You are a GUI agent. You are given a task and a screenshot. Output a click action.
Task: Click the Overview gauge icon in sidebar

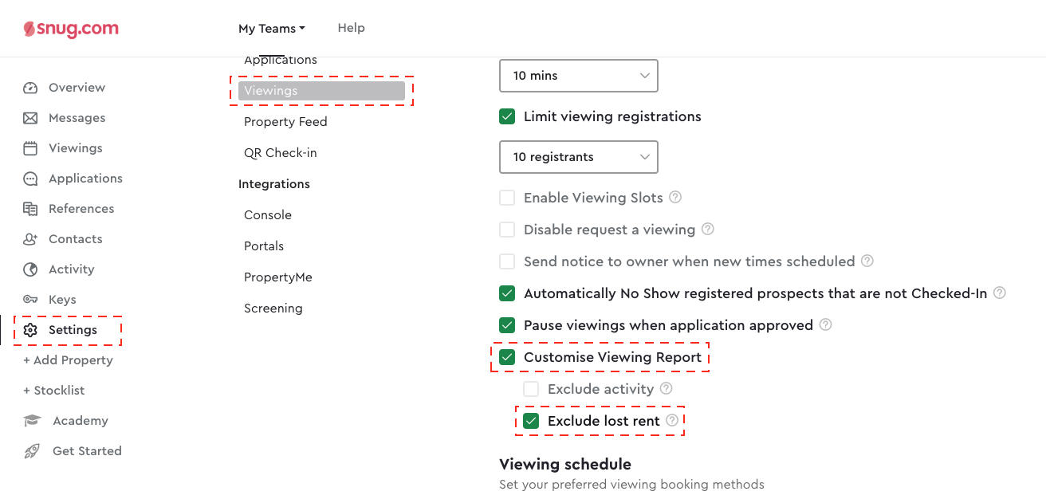30,88
